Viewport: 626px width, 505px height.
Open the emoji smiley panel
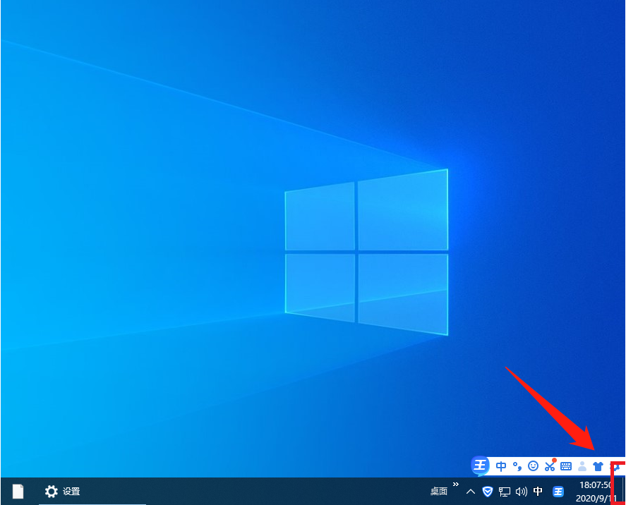(x=534, y=466)
